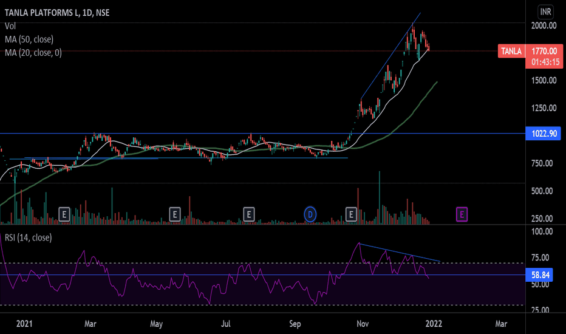Click the E earnings marker near mid-May
Screen dimensions: 566x334
[x=175, y=214]
